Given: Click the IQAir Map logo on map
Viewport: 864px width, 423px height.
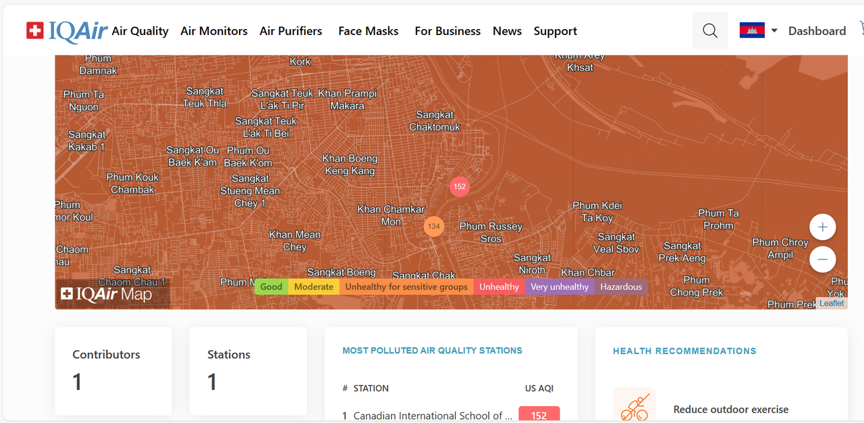Looking at the screenshot, I should pos(107,294).
